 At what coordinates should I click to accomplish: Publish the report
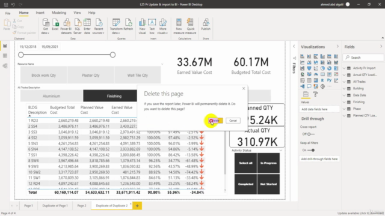coord(206,25)
